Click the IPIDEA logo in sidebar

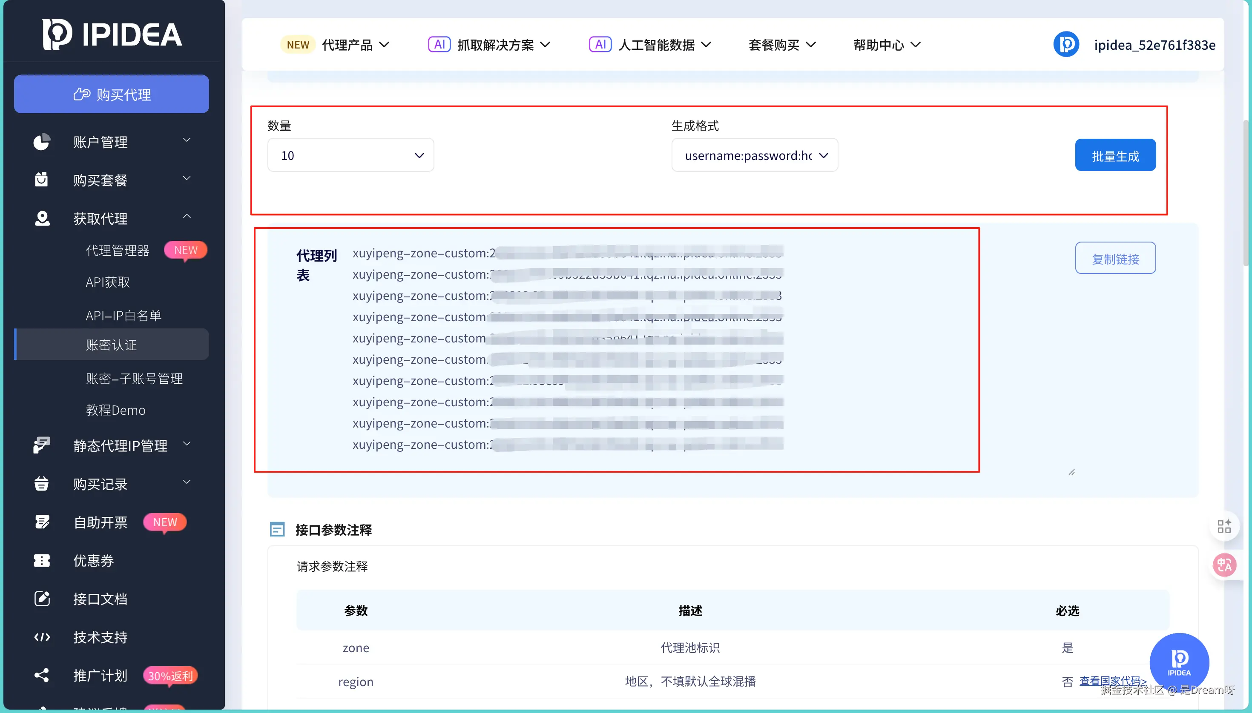click(112, 34)
